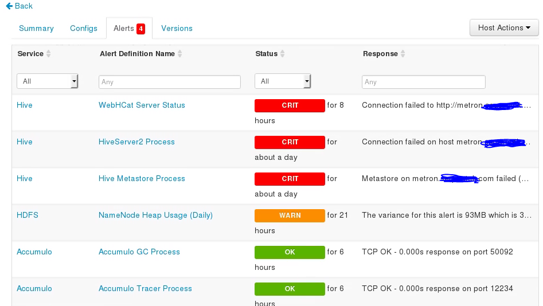Open the HDFS service link
This screenshot has height=306, width=543.
click(x=28, y=215)
